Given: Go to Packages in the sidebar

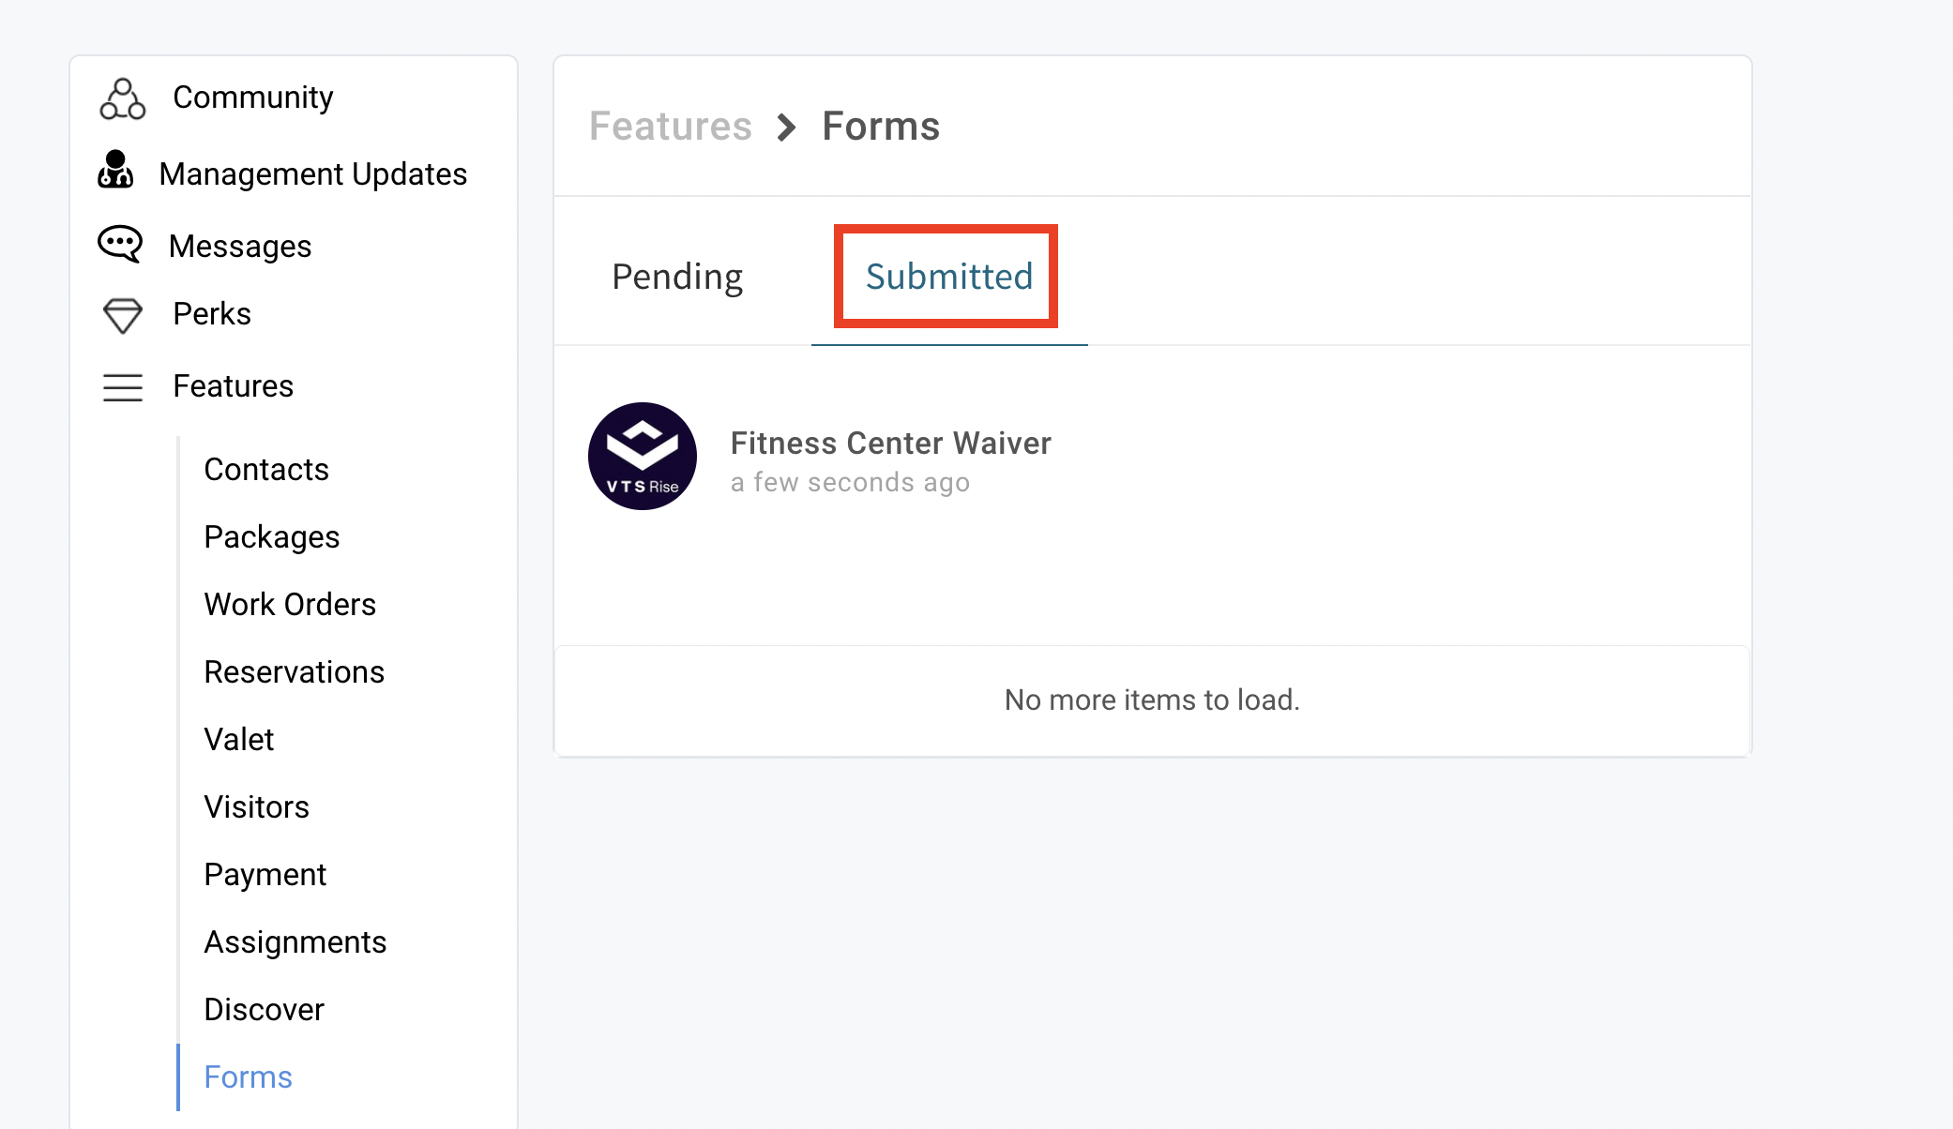Looking at the screenshot, I should coord(271,536).
